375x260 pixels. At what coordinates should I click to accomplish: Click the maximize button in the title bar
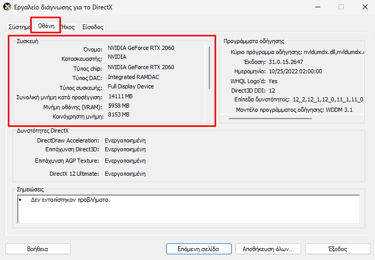tap(341, 7)
